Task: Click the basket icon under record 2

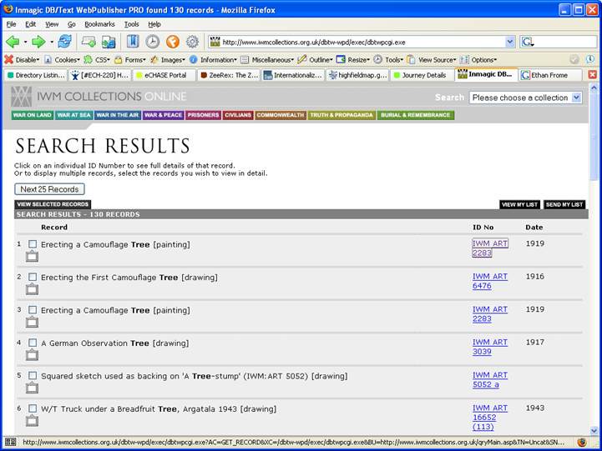Action: [33, 289]
